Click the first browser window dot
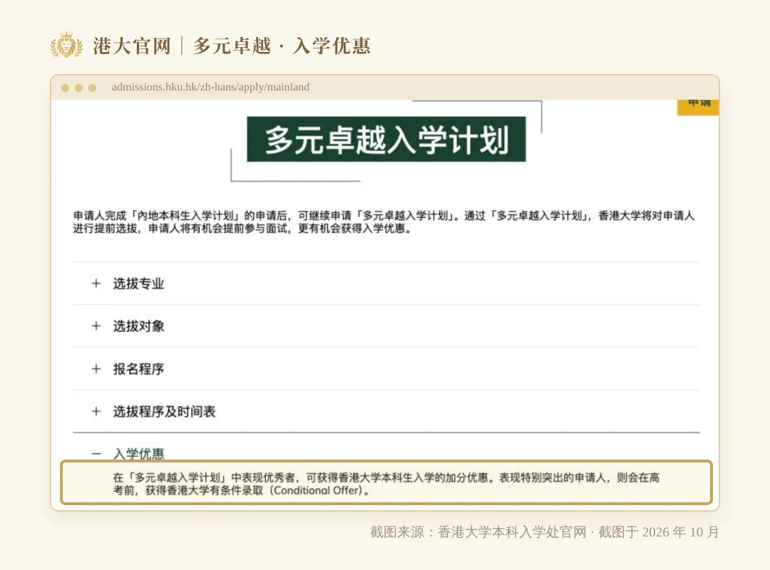 coord(65,88)
